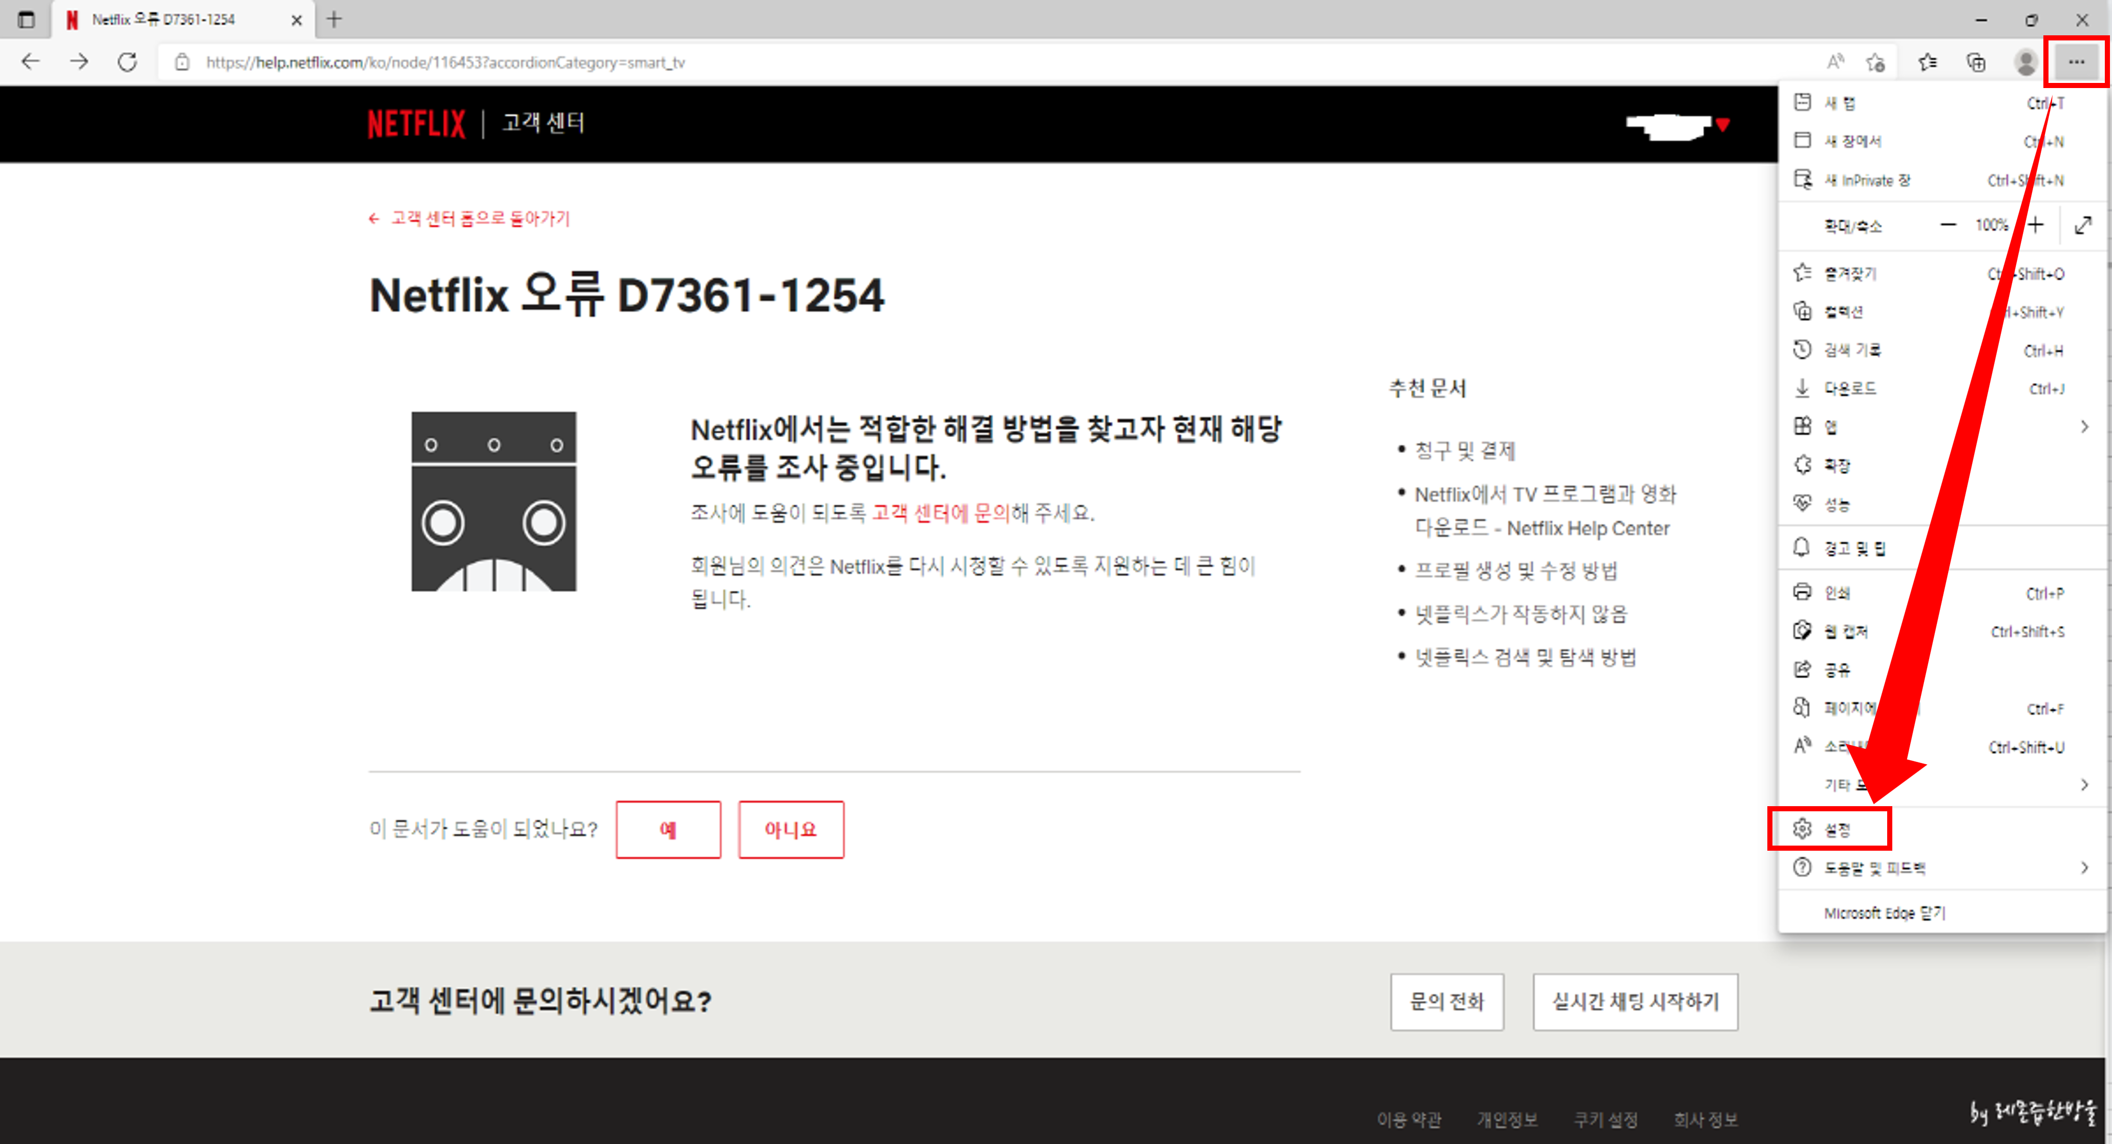Close the Netflix 오류 D7361-1254 tab

(296, 19)
